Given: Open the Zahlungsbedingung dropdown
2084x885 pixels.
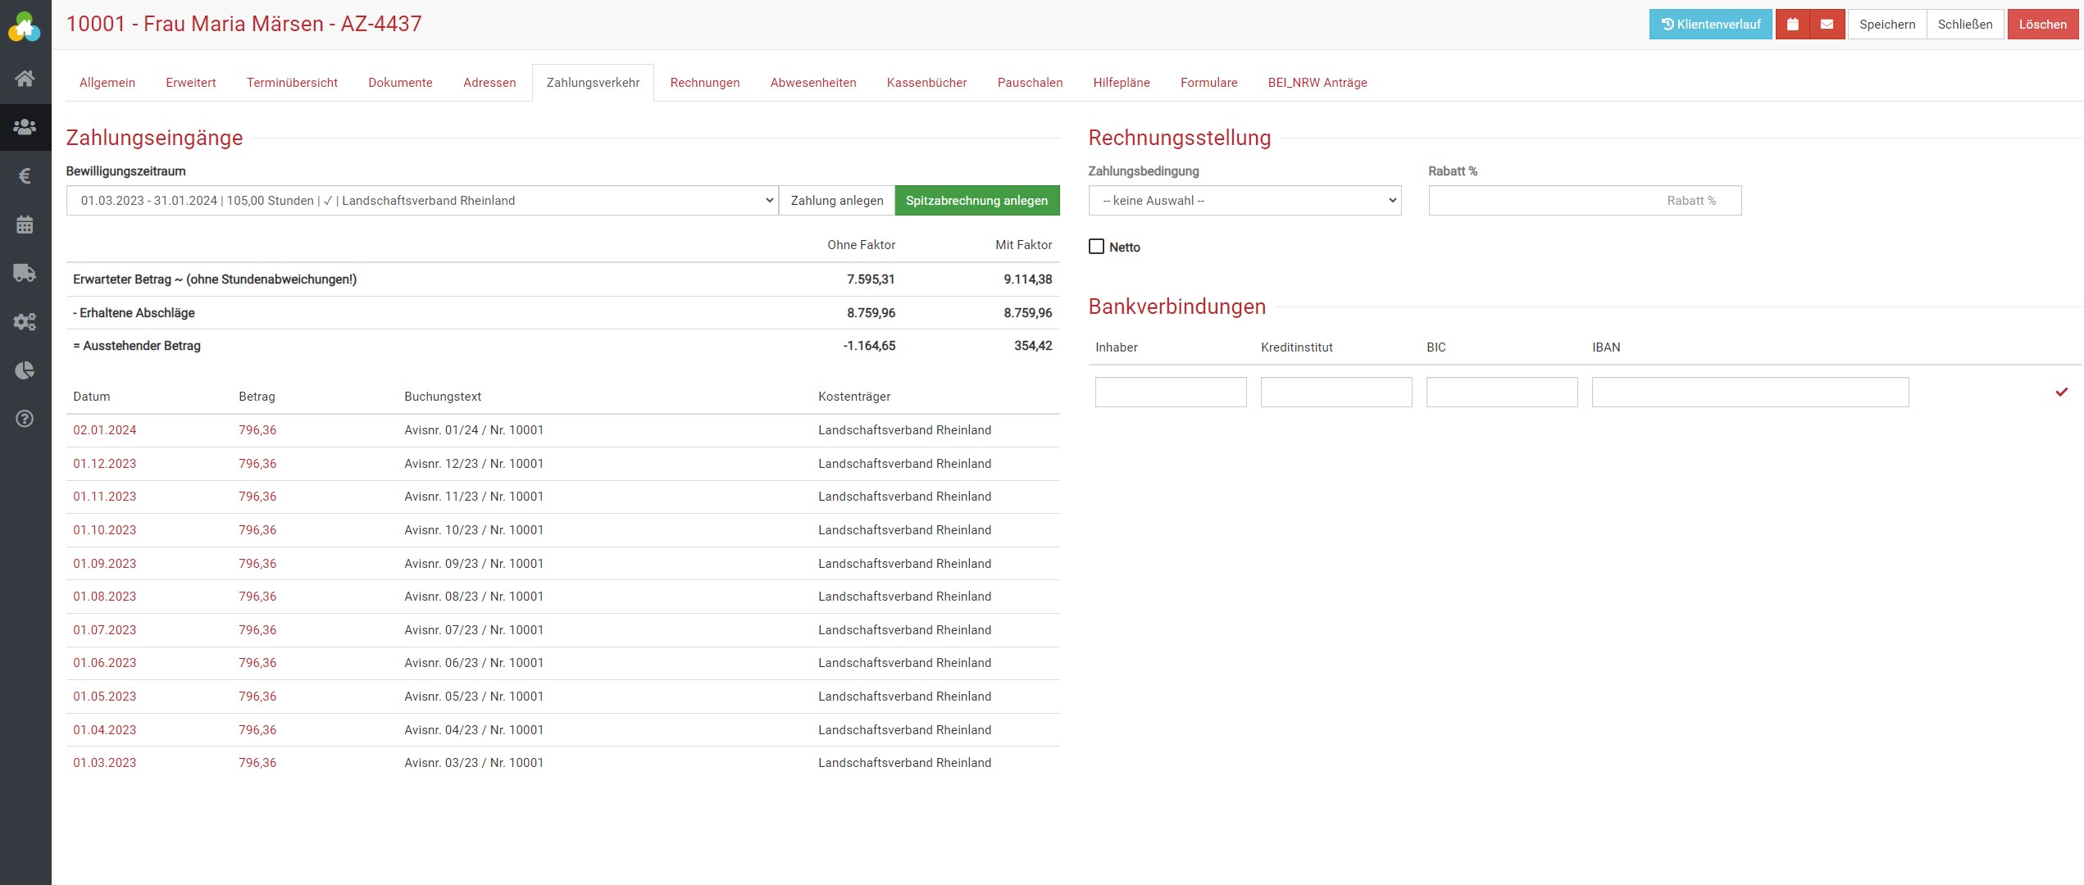Looking at the screenshot, I should pos(1244,201).
